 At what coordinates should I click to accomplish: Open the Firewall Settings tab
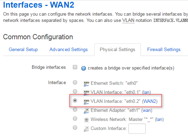coord(164,49)
